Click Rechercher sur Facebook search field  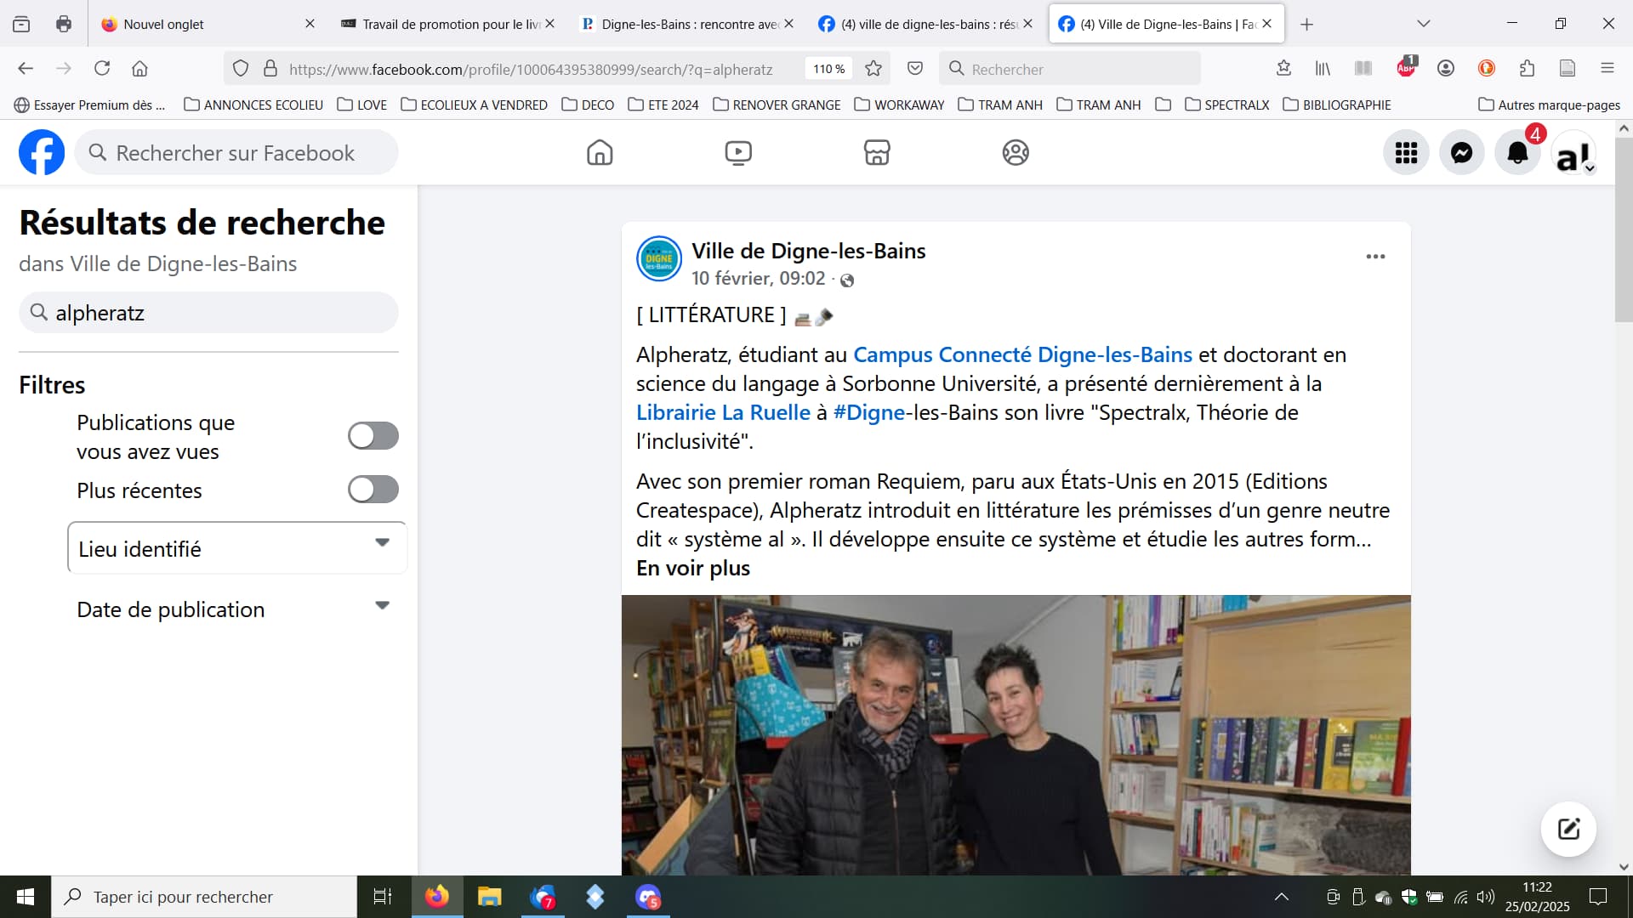tap(236, 153)
